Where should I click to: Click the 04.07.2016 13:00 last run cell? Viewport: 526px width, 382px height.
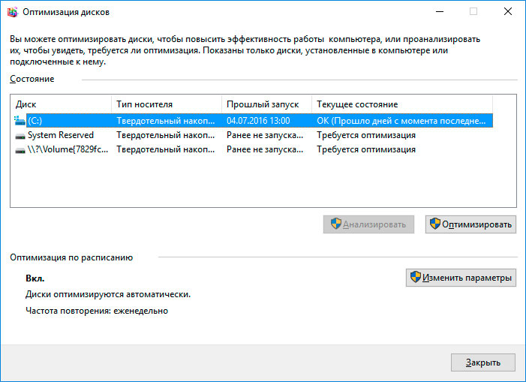pos(258,121)
